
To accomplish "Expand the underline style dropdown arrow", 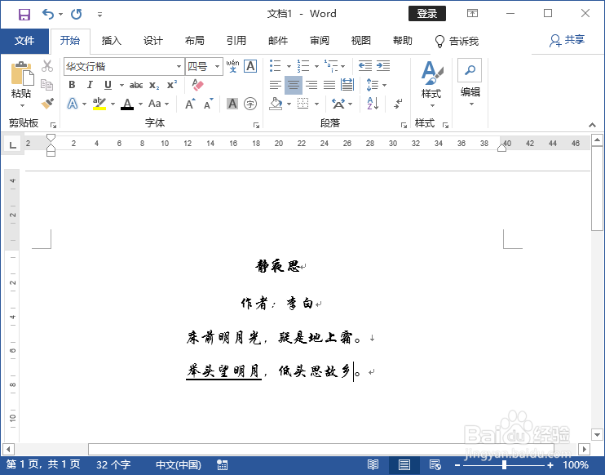I will (121, 85).
